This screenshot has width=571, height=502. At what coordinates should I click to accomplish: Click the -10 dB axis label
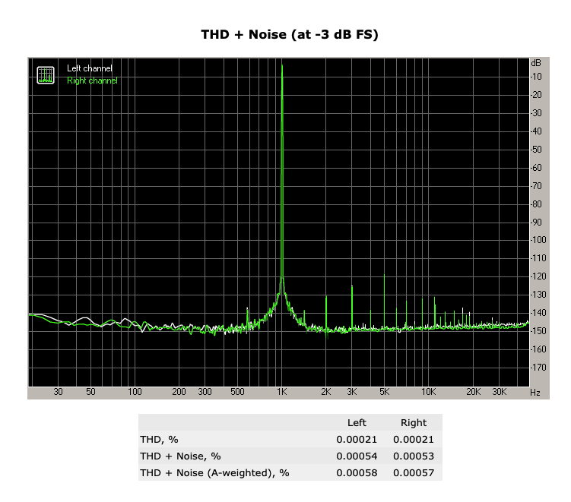click(x=536, y=77)
